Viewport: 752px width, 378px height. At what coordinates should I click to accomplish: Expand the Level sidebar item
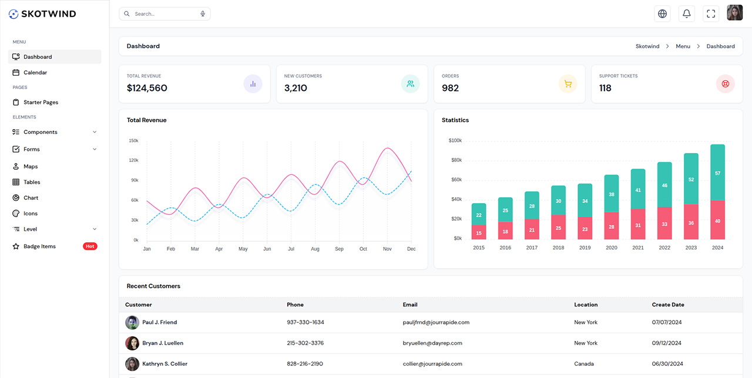click(31, 229)
